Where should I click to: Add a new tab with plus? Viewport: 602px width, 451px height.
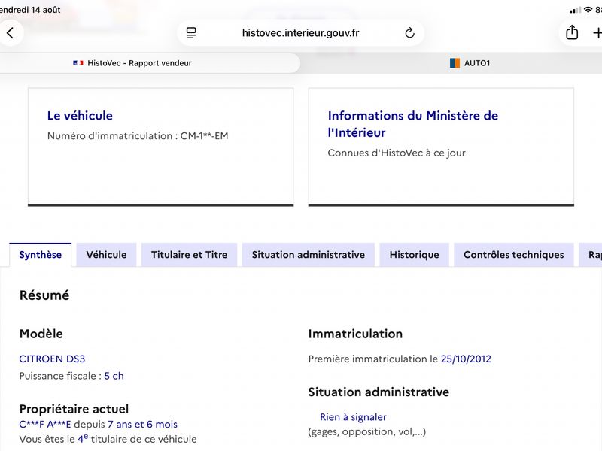click(x=597, y=33)
